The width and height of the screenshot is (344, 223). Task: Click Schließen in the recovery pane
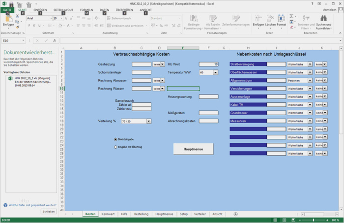click(49, 211)
